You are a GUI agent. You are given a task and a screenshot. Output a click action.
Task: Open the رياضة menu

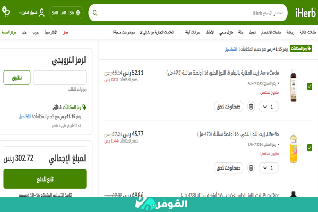290,32
